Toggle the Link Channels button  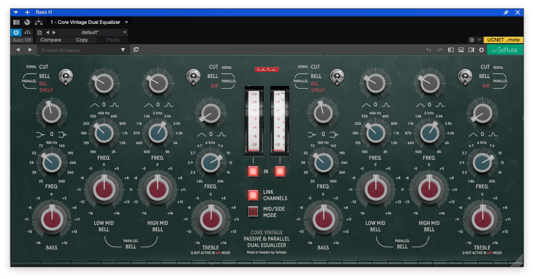pos(253,195)
